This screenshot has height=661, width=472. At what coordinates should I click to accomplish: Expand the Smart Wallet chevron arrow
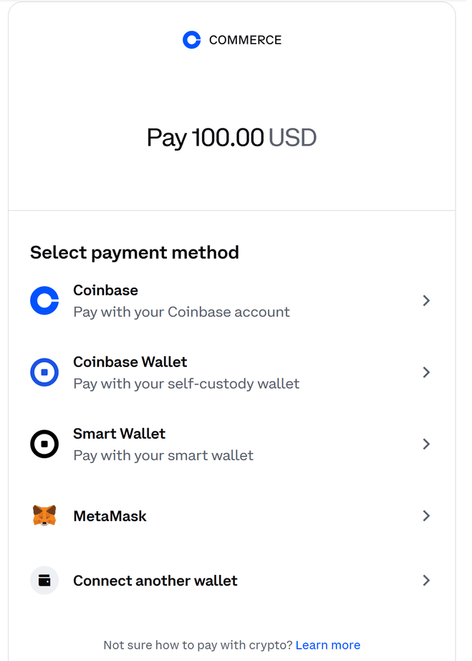(426, 444)
